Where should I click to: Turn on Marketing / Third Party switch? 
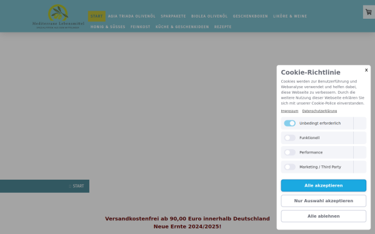289,167
